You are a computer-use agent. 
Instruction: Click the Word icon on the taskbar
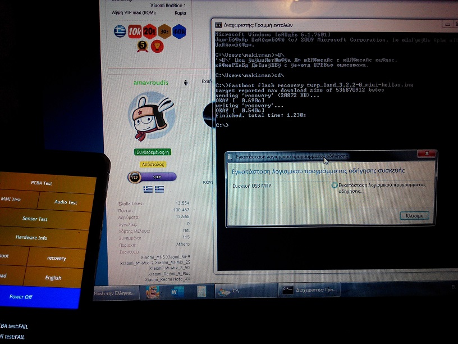(x=173, y=292)
